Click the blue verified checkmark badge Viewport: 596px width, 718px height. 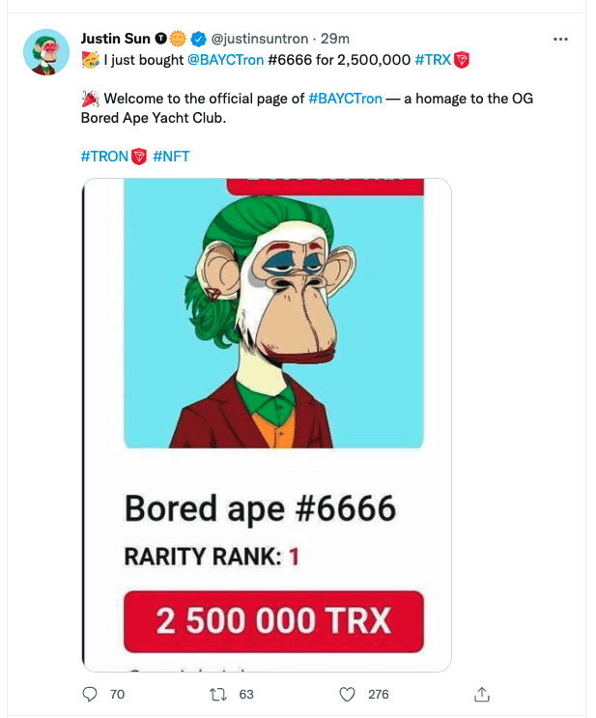click(199, 39)
